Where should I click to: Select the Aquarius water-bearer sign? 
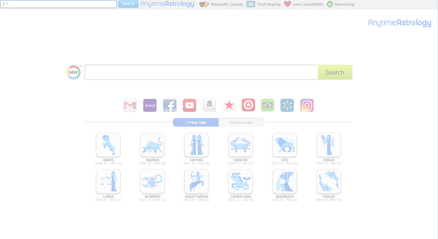[285, 182]
